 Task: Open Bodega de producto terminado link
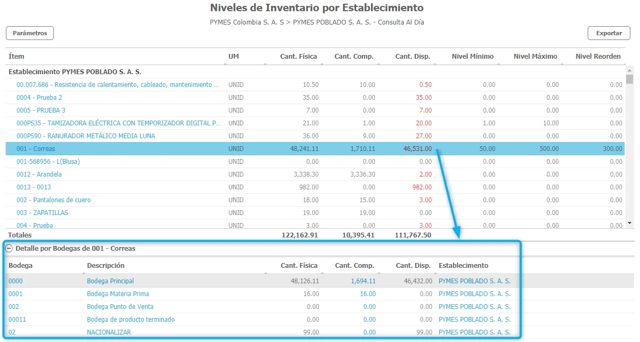click(131, 320)
